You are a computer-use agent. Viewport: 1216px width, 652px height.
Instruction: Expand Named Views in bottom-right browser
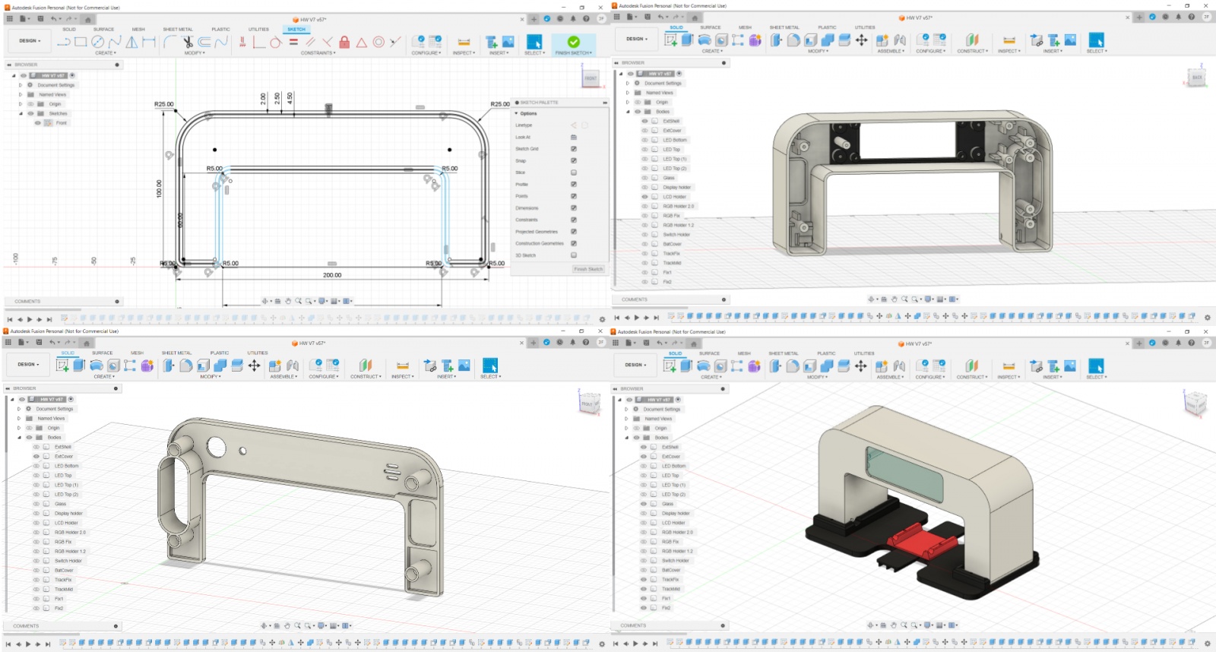(x=626, y=419)
